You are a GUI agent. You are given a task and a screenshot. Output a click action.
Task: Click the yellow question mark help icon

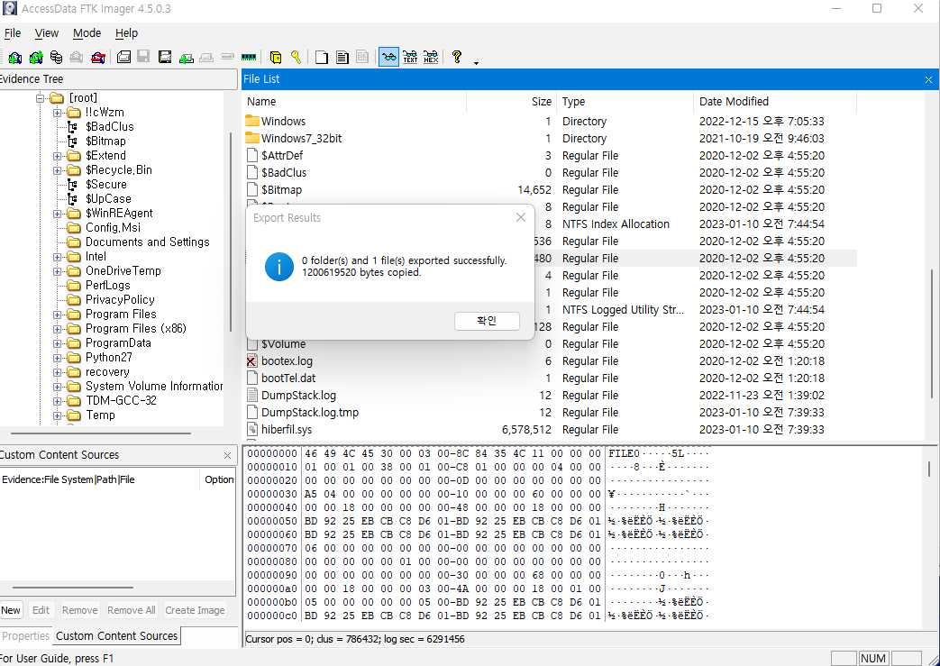click(457, 57)
